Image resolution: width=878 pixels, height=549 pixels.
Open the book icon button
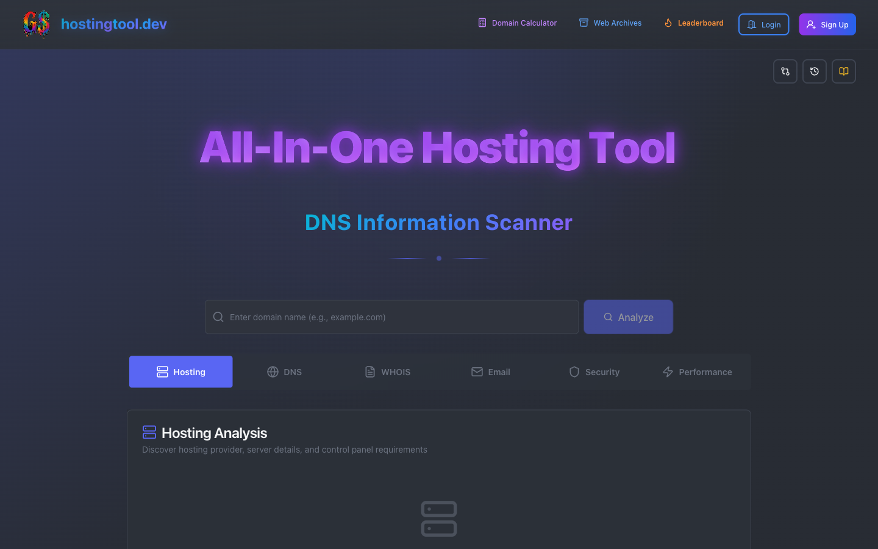click(844, 71)
